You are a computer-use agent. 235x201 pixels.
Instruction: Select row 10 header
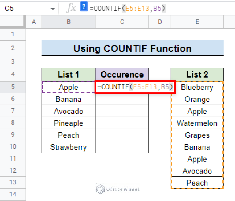click(x=13, y=147)
